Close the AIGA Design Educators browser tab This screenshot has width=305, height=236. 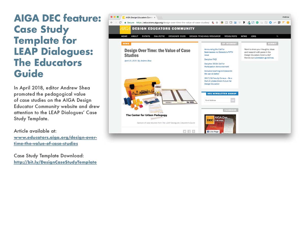click(155, 17)
